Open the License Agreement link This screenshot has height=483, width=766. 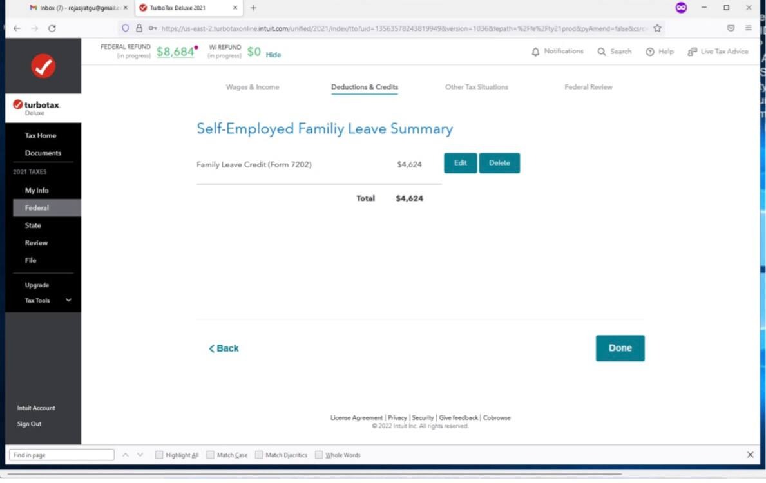(x=357, y=417)
